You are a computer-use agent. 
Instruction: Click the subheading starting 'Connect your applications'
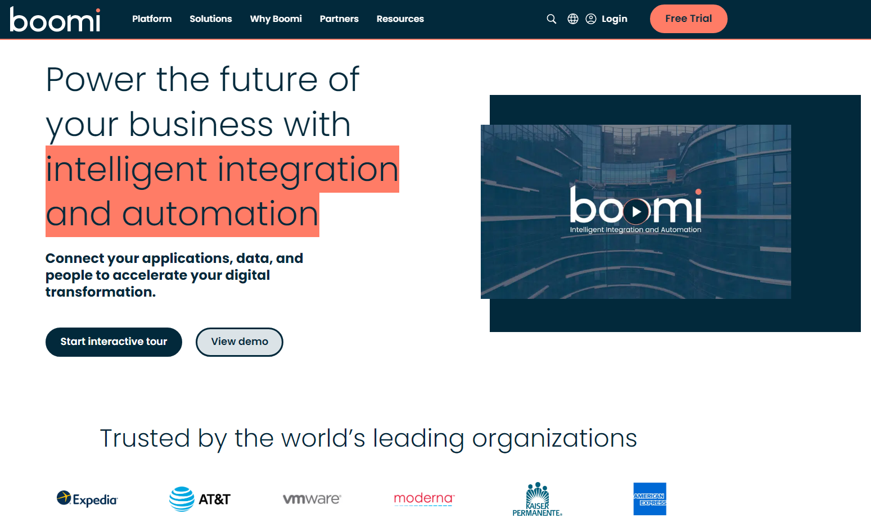pyautogui.click(x=174, y=275)
